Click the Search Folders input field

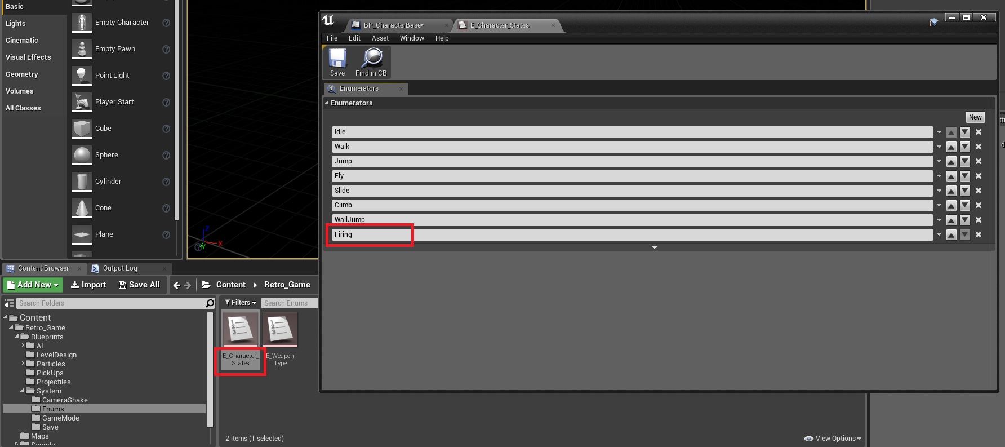pos(110,303)
